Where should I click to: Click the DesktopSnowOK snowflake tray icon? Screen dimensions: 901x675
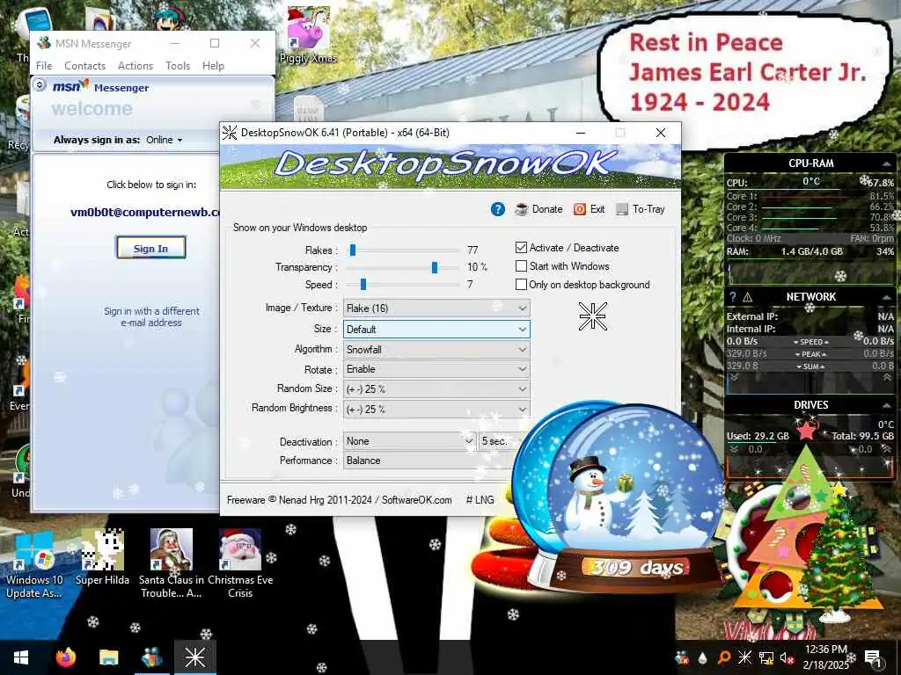[744, 657]
